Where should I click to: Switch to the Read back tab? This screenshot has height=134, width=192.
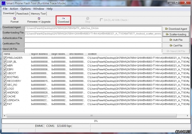pyautogui.click(x=22, y=13)
